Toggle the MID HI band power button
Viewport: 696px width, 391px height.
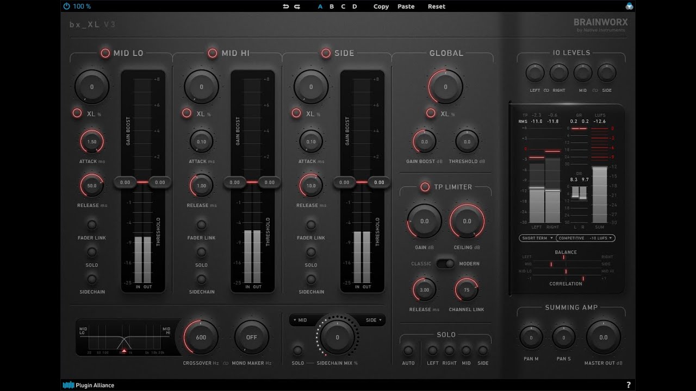[x=213, y=53]
